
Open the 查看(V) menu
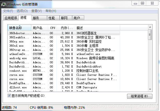(x=37, y=11)
